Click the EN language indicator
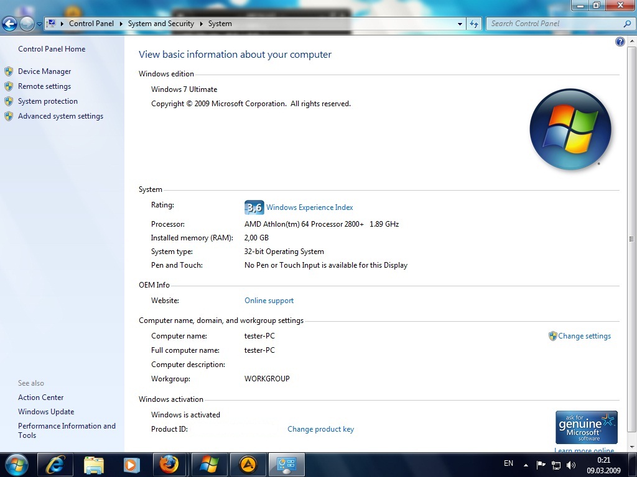 pyautogui.click(x=508, y=463)
